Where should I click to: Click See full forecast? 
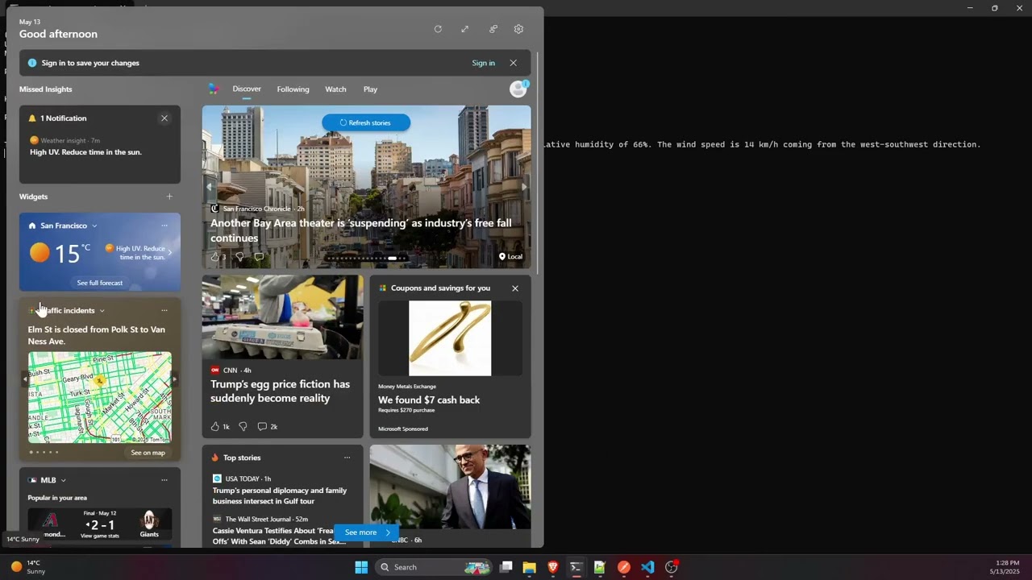point(100,283)
